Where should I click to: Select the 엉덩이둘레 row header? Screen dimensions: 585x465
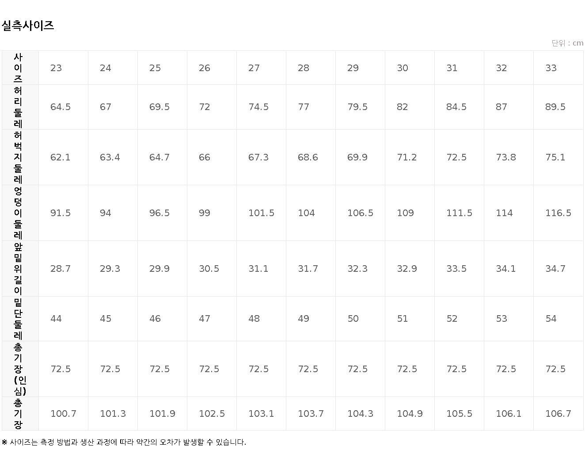tap(18, 213)
